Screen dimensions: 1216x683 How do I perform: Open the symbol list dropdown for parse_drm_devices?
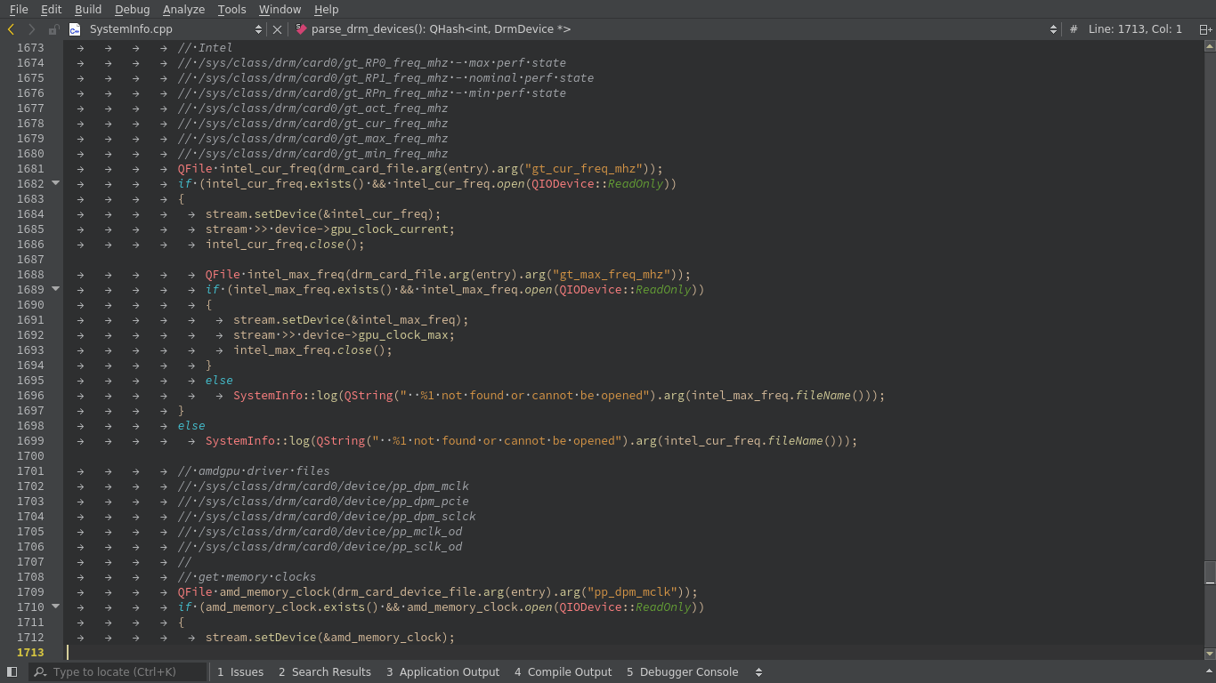tap(1054, 29)
